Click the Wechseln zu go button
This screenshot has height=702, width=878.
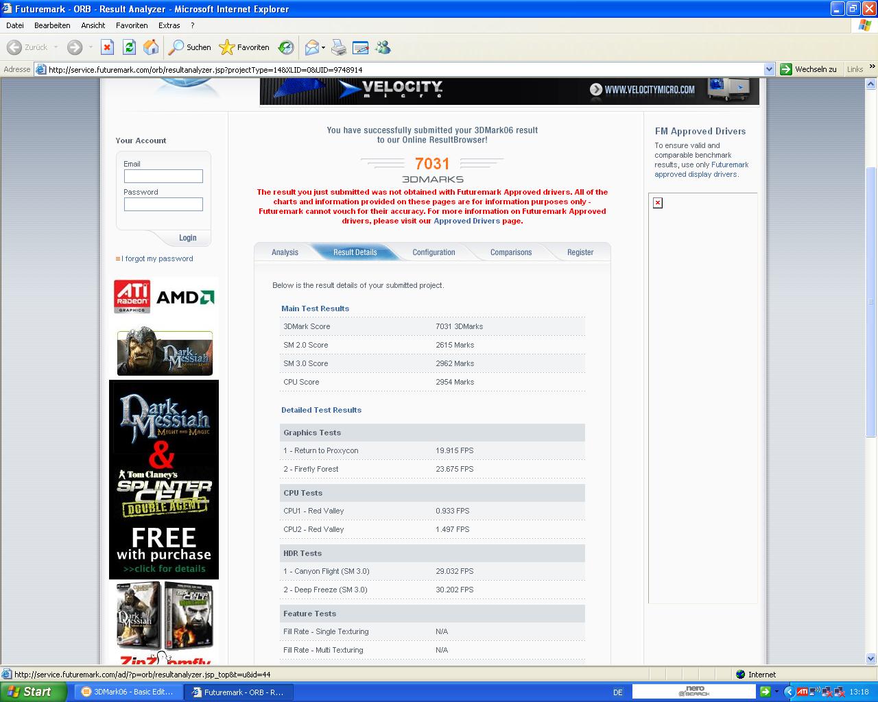(809, 69)
